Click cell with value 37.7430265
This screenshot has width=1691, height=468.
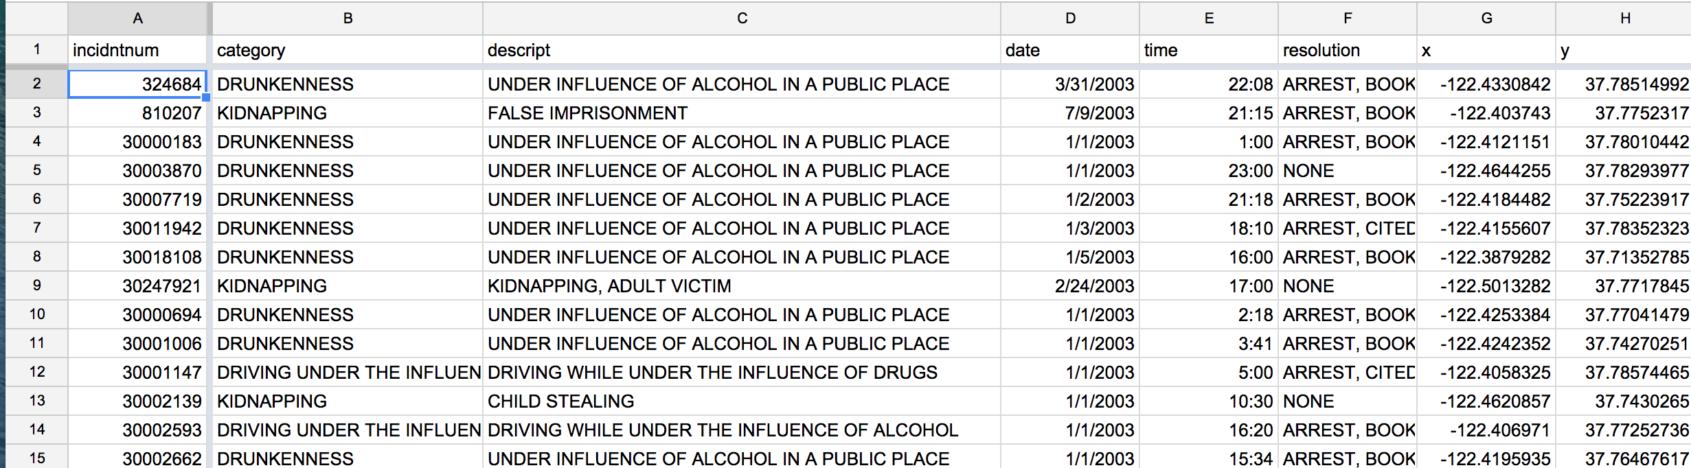pyautogui.click(x=1624, y=401)
